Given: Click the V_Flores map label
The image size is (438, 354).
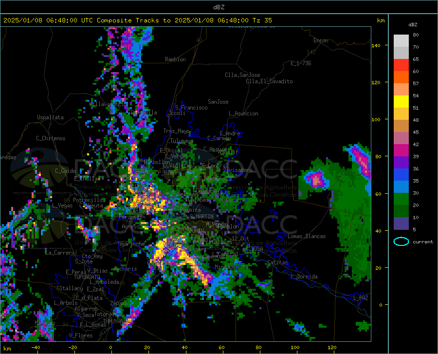Looking at the screenshot, I should click(81, 335).
